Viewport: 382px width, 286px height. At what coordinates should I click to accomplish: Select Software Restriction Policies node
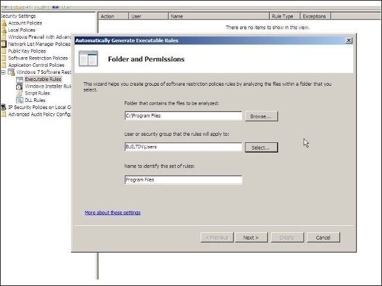click(x=38, y=58)
